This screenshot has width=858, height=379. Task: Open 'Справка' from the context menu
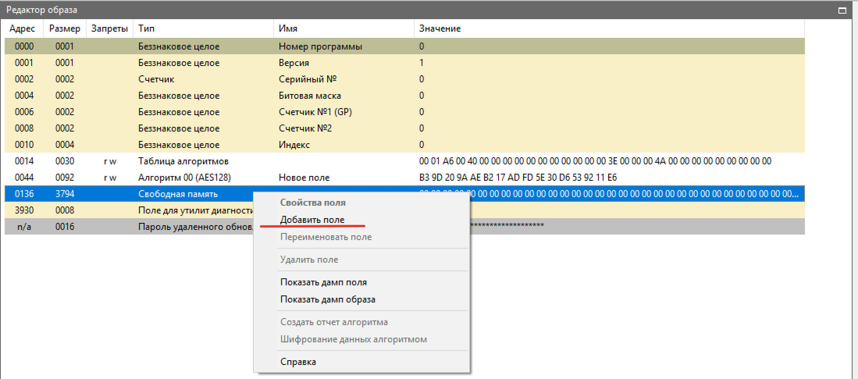[298, 362]
